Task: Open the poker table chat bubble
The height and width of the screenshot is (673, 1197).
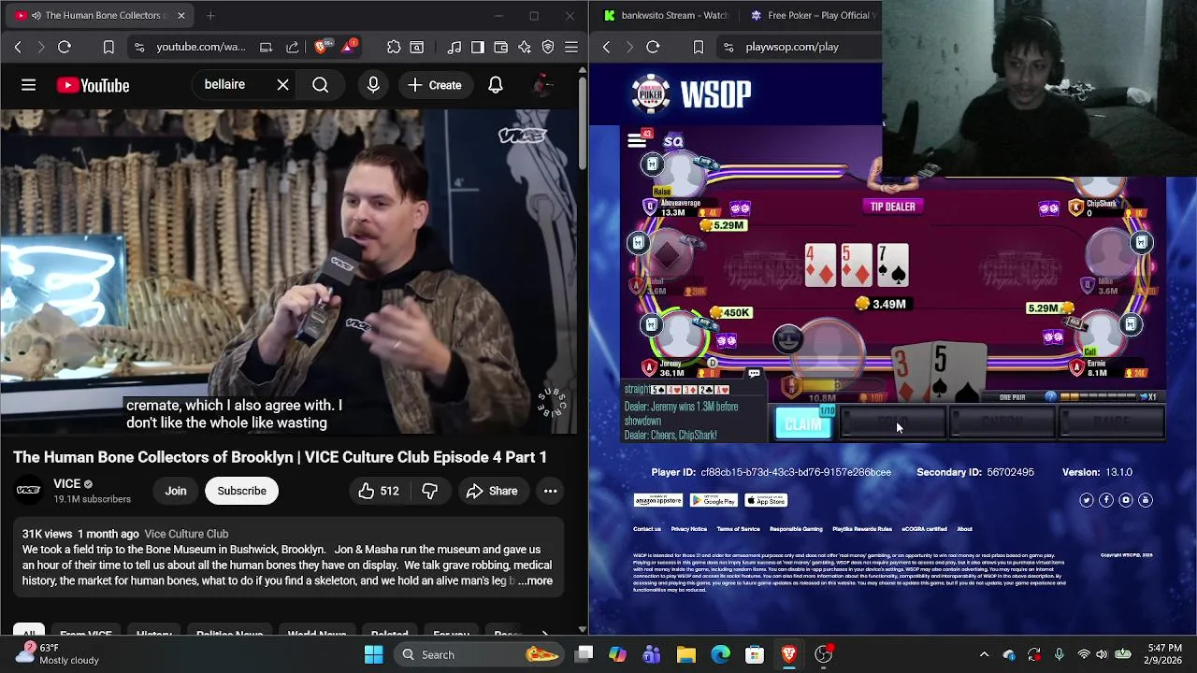Action: click(x=754, y=374)
